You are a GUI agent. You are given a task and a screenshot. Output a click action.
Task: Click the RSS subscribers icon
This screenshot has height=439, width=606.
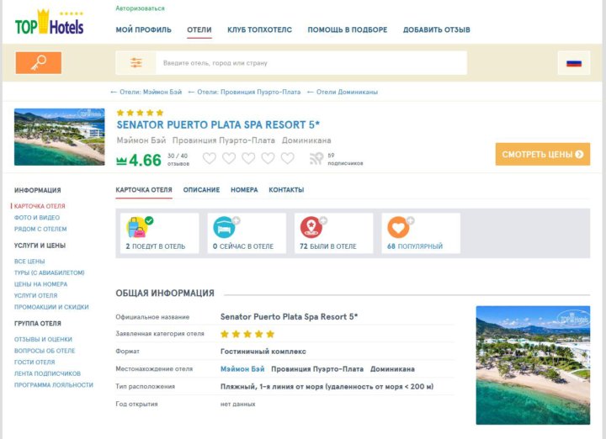[316, 158]
